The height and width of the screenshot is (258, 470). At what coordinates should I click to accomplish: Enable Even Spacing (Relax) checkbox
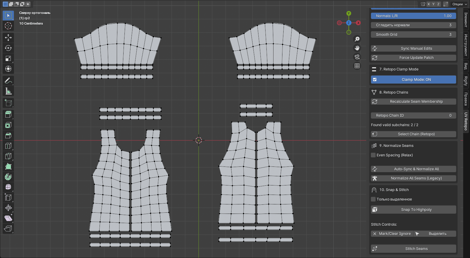coord(373,155)
